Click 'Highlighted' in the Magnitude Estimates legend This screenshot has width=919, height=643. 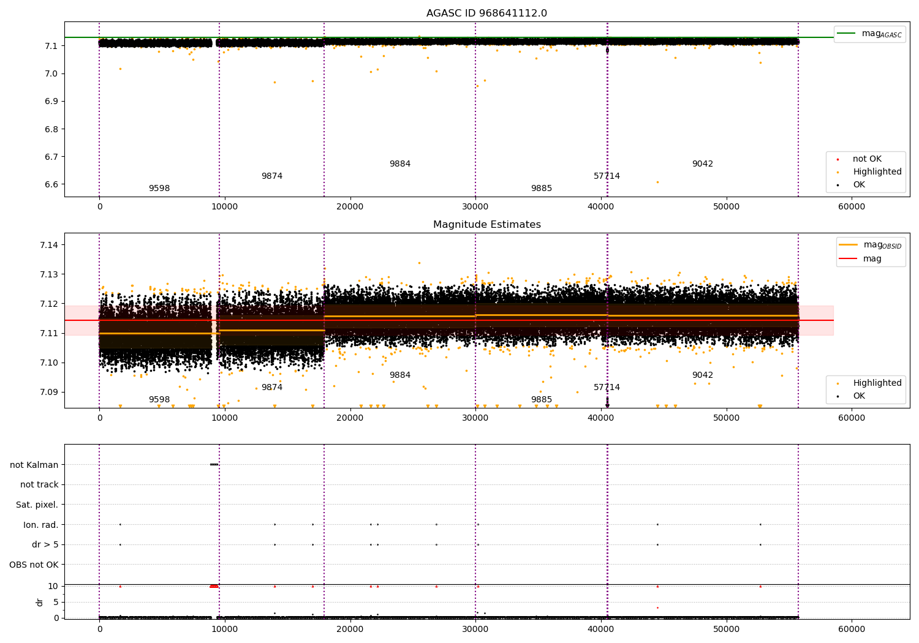pos(877,383)
